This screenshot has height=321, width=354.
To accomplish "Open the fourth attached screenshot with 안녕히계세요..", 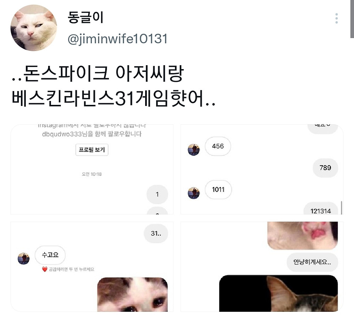I will (x=262, y=266).
